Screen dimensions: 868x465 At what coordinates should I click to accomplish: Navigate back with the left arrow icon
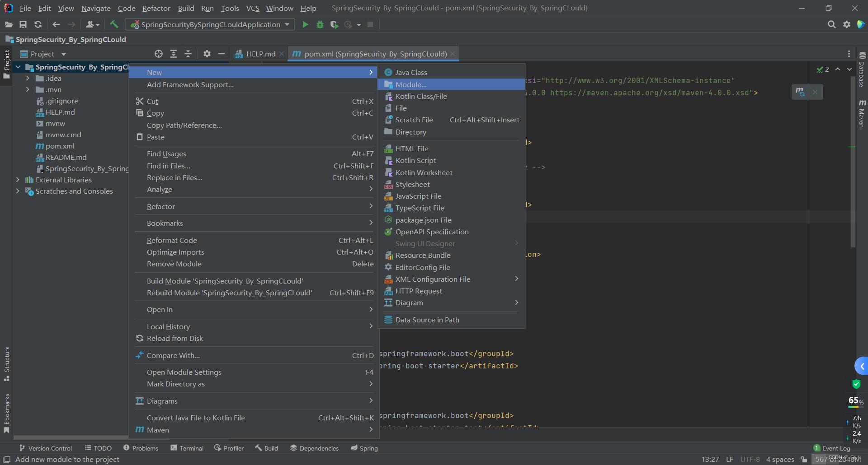click(x=56, y=24)
